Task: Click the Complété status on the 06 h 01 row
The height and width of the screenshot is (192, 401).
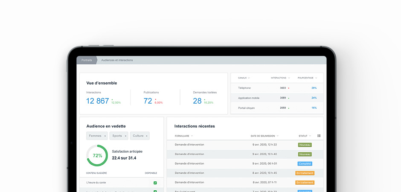Action: 305,163
